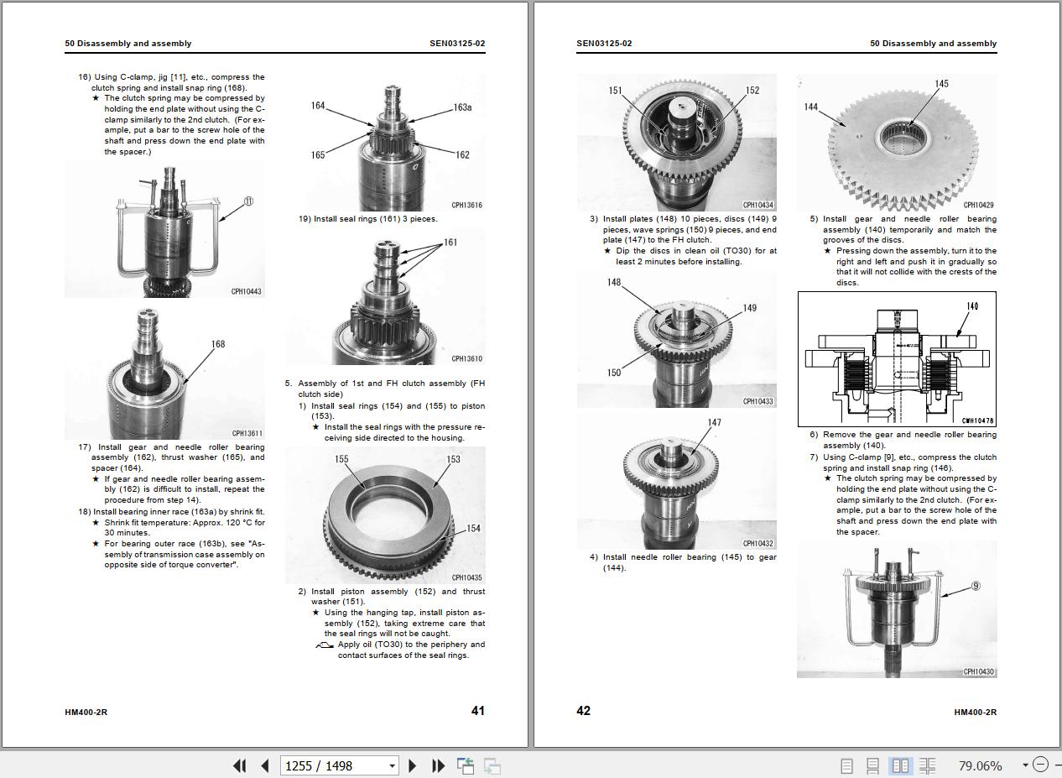Click the previous view icon

466,765
